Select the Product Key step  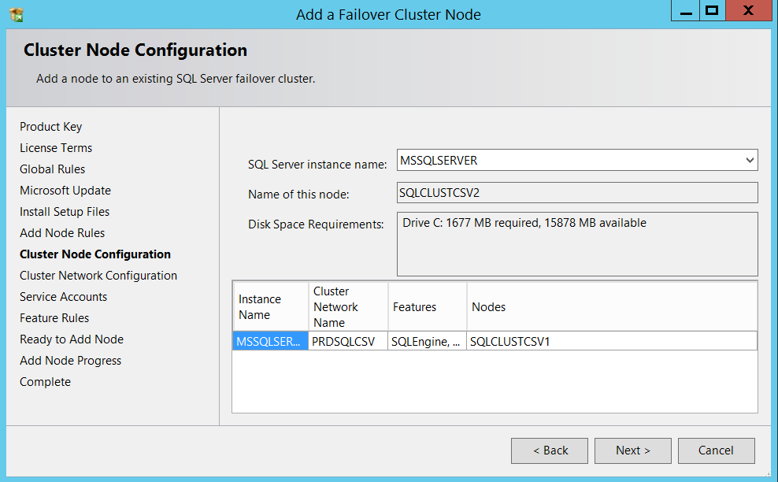click(x=51, y=127)
